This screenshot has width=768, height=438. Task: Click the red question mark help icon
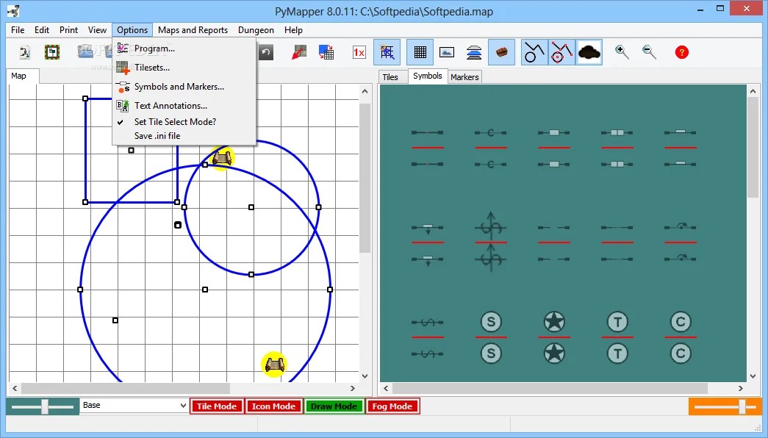pyautogui.click(x=682, y=52)
